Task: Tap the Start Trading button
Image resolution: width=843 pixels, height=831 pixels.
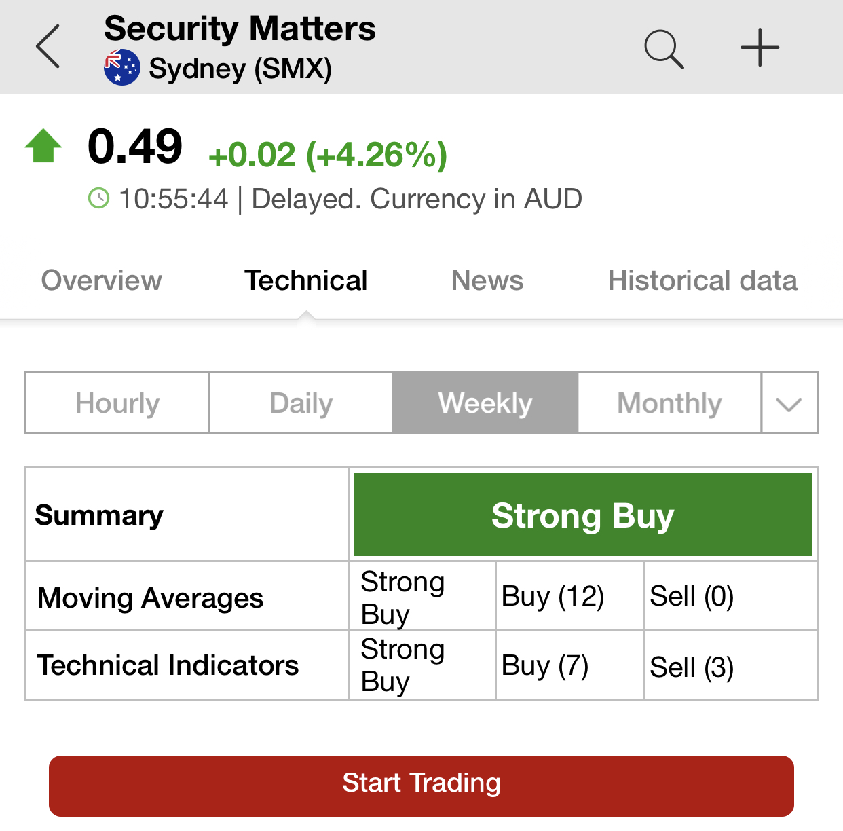Action: tap(421, 786)
